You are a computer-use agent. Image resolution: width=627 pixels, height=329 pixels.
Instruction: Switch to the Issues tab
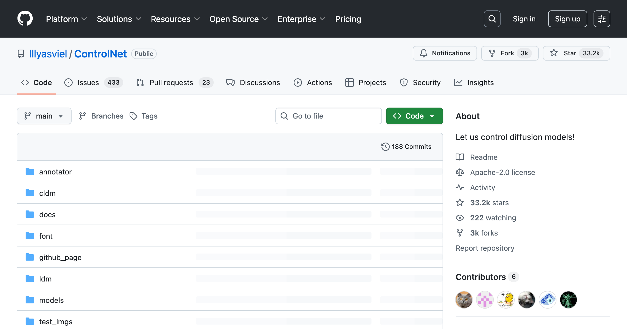(94, 83)
